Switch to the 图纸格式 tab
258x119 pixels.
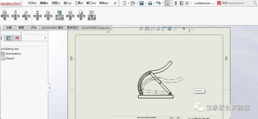click(73, 28)
